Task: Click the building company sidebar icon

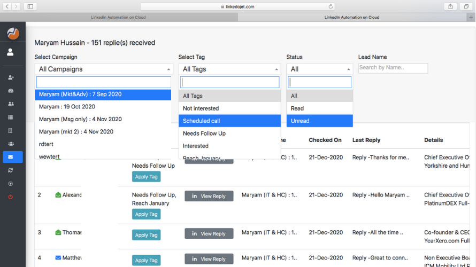Action: pos(11,131)
